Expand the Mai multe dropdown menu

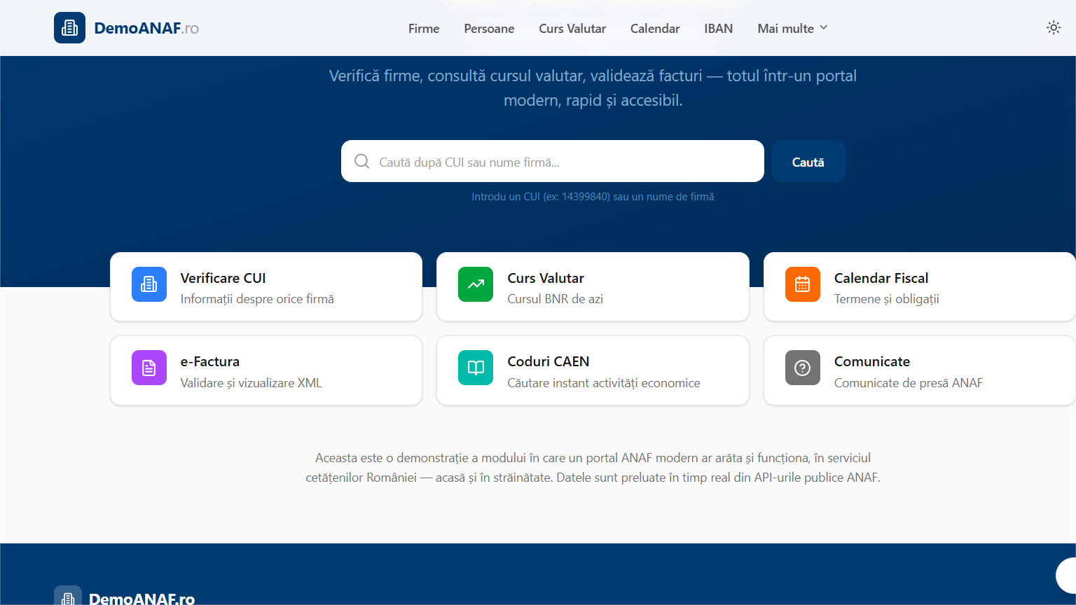coord(792,29)
